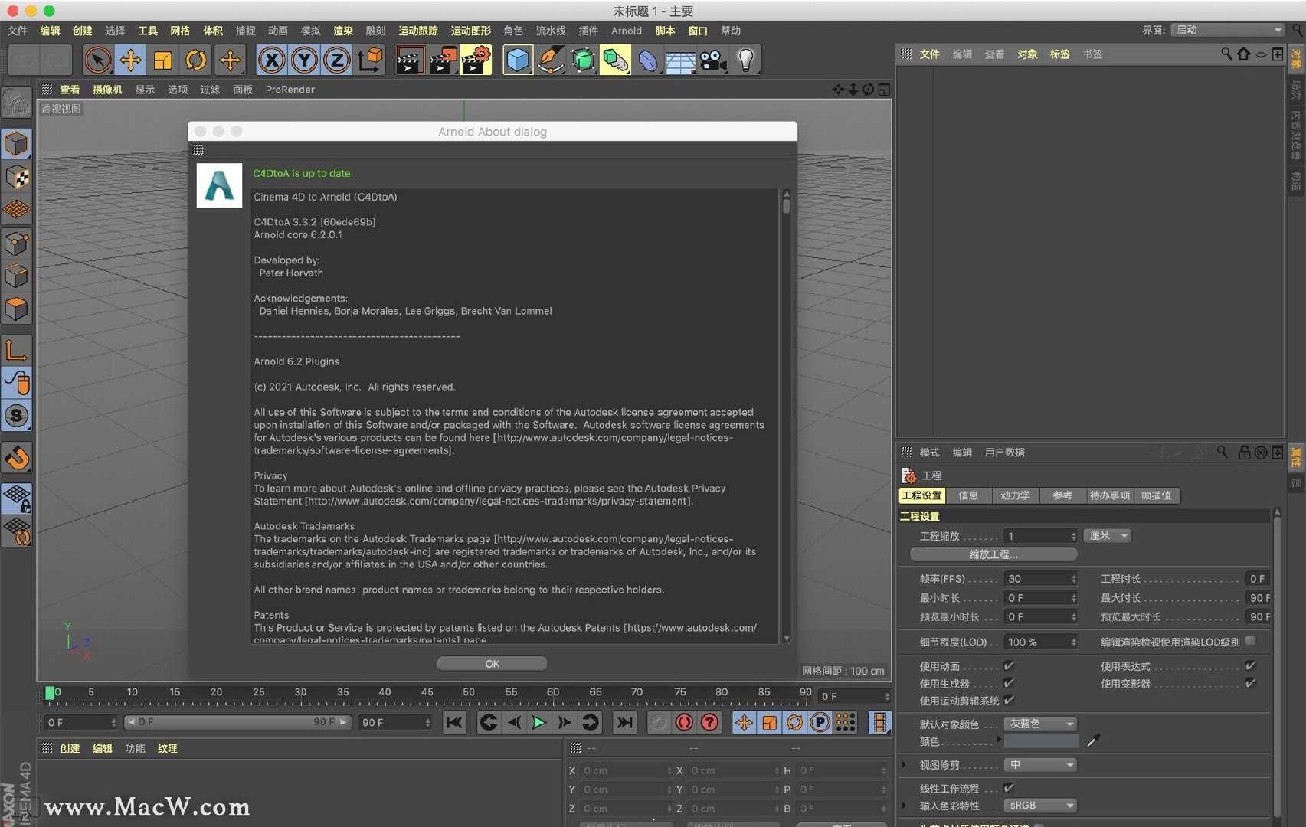Enable 编辑渲染检视使用渲染LOD级别 checkbox
This screenshot has width=1306, height=827.
click(x=1250, y=641)
